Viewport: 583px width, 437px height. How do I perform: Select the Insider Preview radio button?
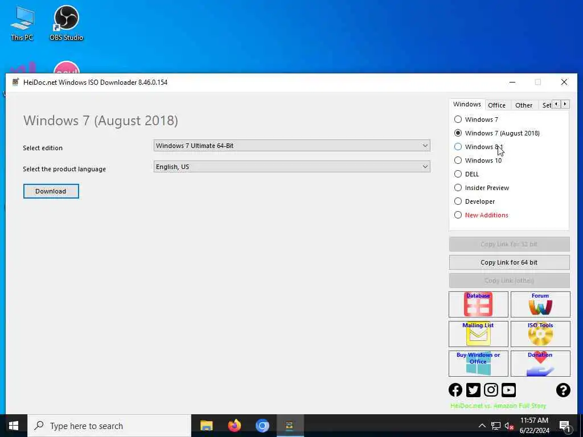pyautogui.click(x=458, y=188)
